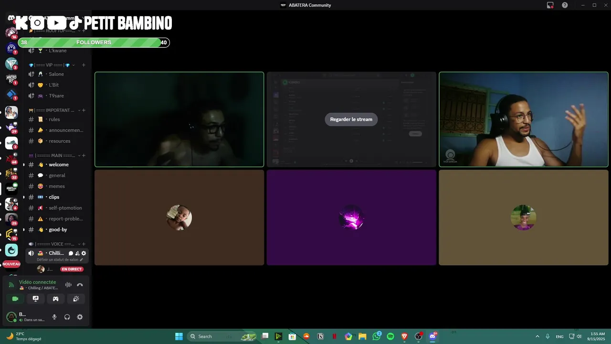This screenshot has height=344, width=611.
Task: Open the inbox icon in title bar
Action: pos(550,5)
